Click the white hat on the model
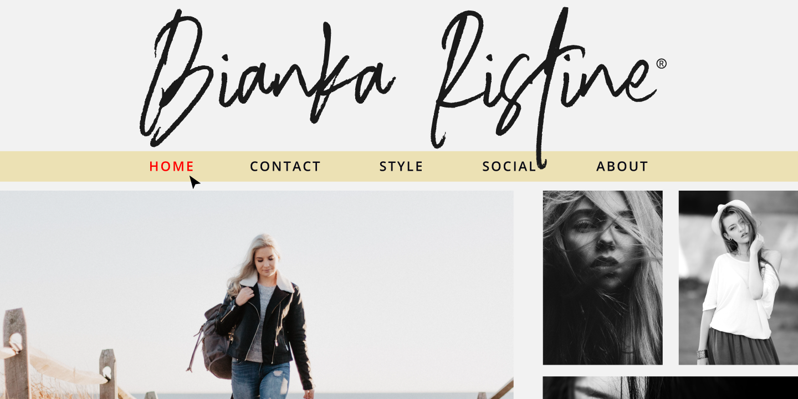The image size is (798, 399). click(731, 213)
